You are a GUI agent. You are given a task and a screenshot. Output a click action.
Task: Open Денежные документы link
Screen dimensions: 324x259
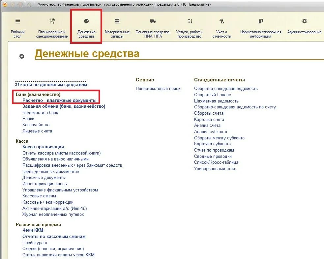pyautogui.click(x=44, y=177)
